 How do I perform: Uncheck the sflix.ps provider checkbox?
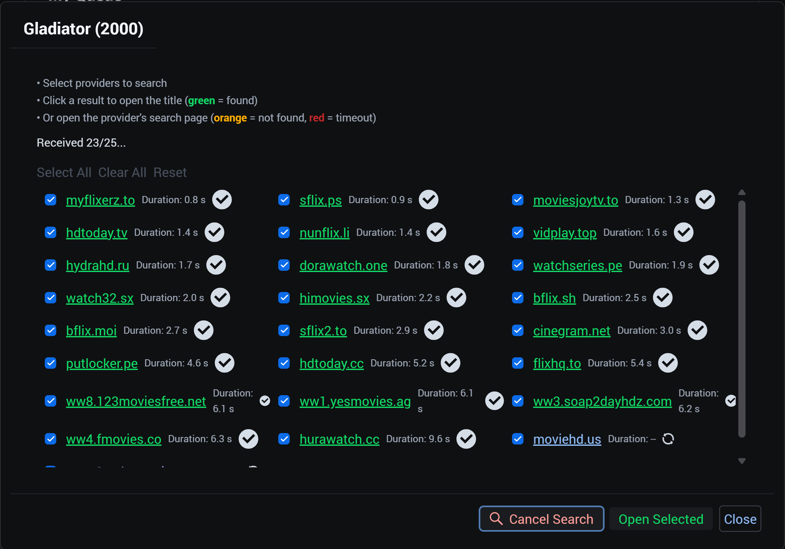[284, 200]
